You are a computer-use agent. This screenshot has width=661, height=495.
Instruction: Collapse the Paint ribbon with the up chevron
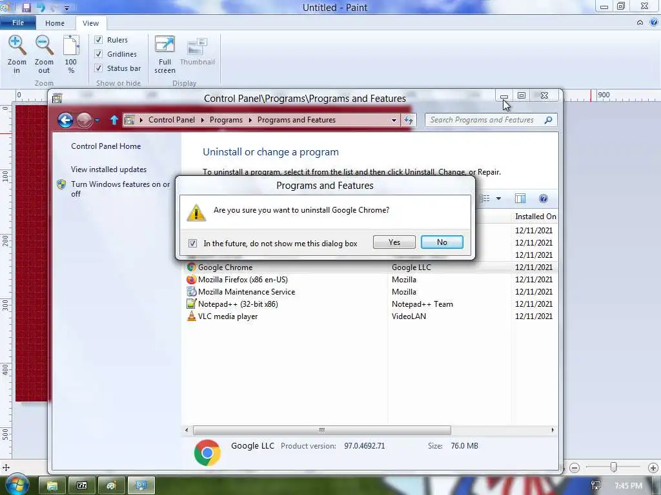tap(640, 23)
